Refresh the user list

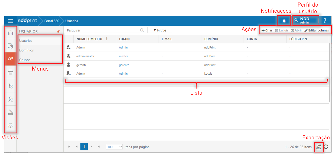click(326, 147)
